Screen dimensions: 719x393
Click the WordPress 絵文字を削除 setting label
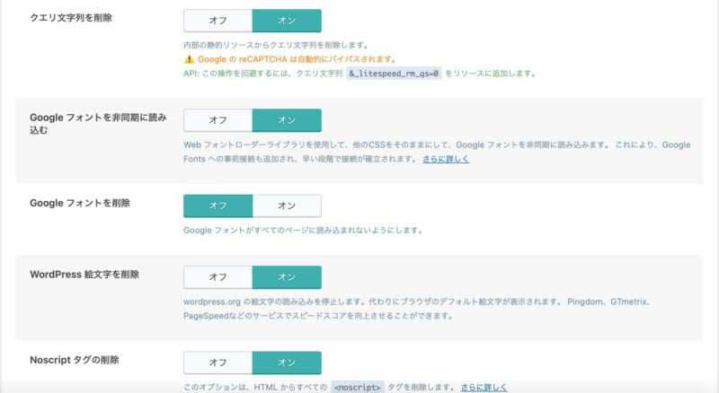[x=84, y=274]
